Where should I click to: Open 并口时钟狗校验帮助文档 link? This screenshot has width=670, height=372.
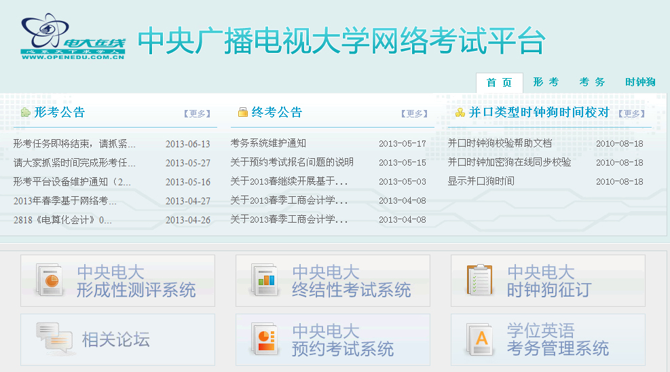pyautogui.click(x=500, y=143)
